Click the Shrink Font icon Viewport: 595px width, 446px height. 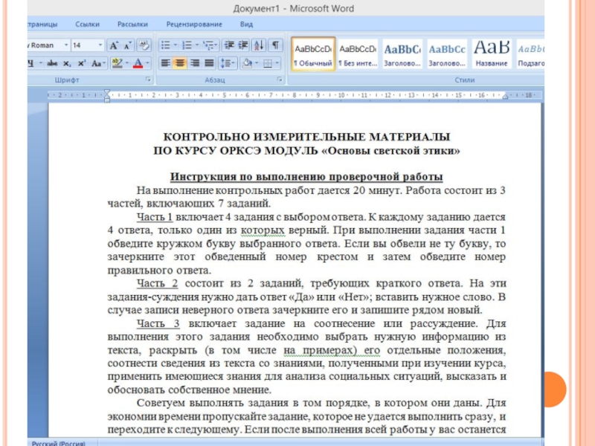[127, 45]
